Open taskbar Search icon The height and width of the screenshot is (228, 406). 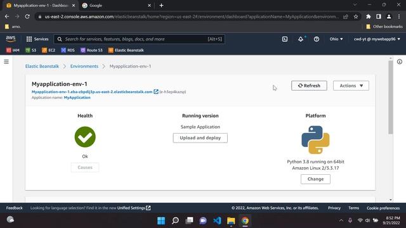click(175, 220)
